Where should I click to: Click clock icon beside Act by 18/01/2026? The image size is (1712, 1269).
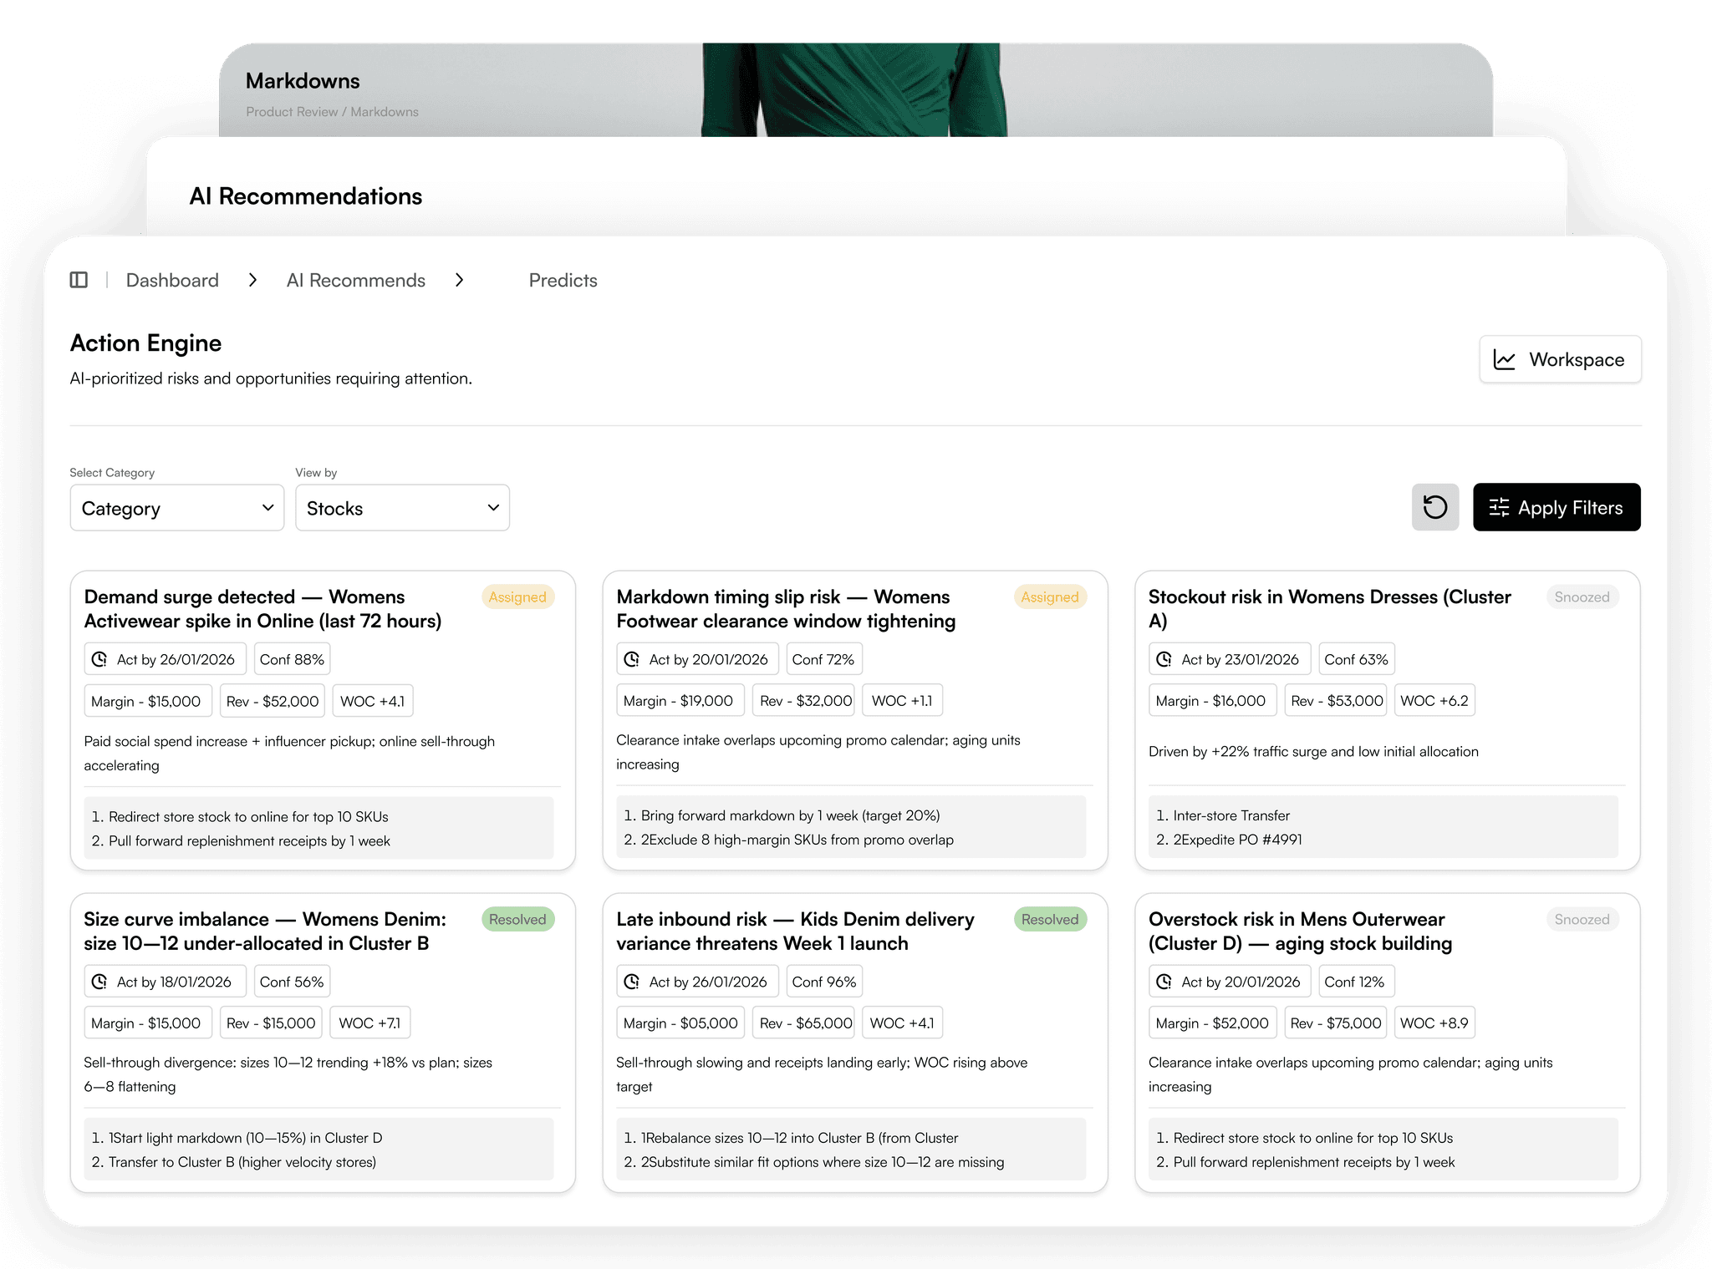(99, 982)
